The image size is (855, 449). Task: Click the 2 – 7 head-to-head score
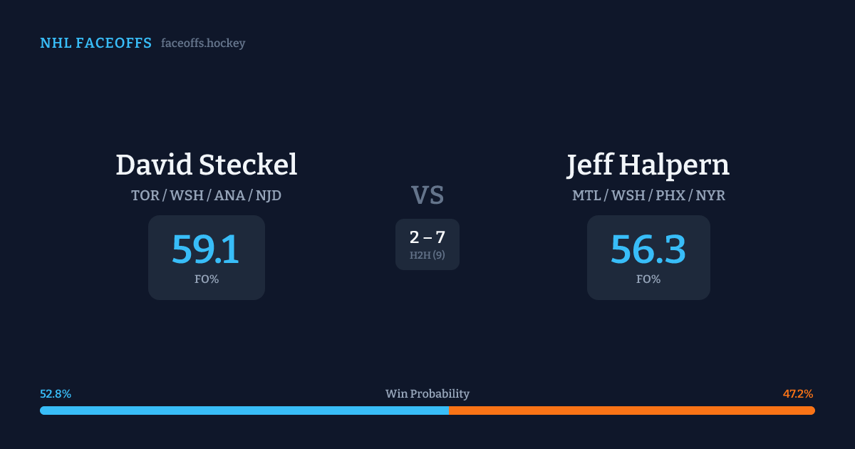point(427,238)
